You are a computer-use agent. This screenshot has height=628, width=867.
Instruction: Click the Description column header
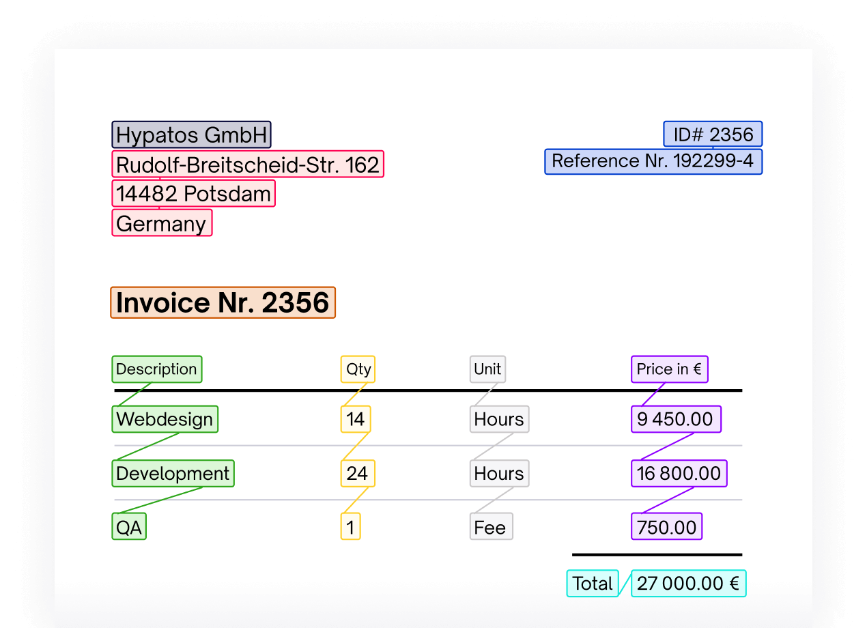(156, 369)
